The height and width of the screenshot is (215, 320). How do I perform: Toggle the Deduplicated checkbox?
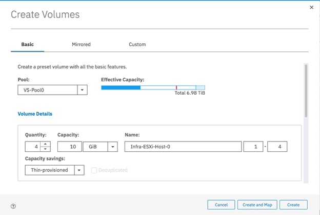pos(94,170)
